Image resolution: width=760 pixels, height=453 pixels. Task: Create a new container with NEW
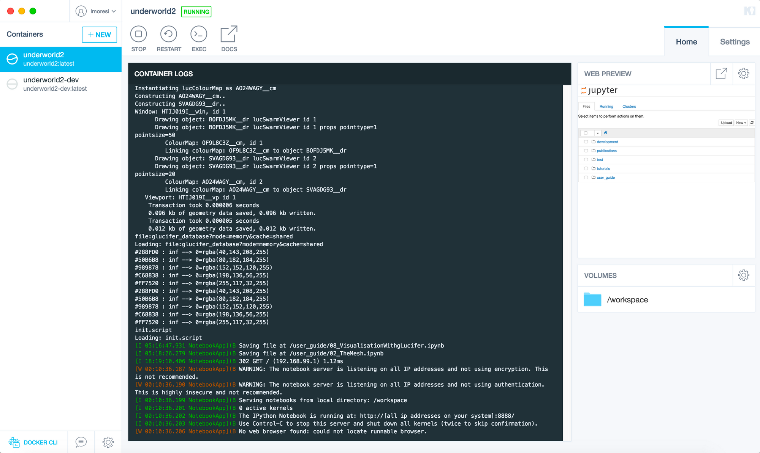point(100,35)
